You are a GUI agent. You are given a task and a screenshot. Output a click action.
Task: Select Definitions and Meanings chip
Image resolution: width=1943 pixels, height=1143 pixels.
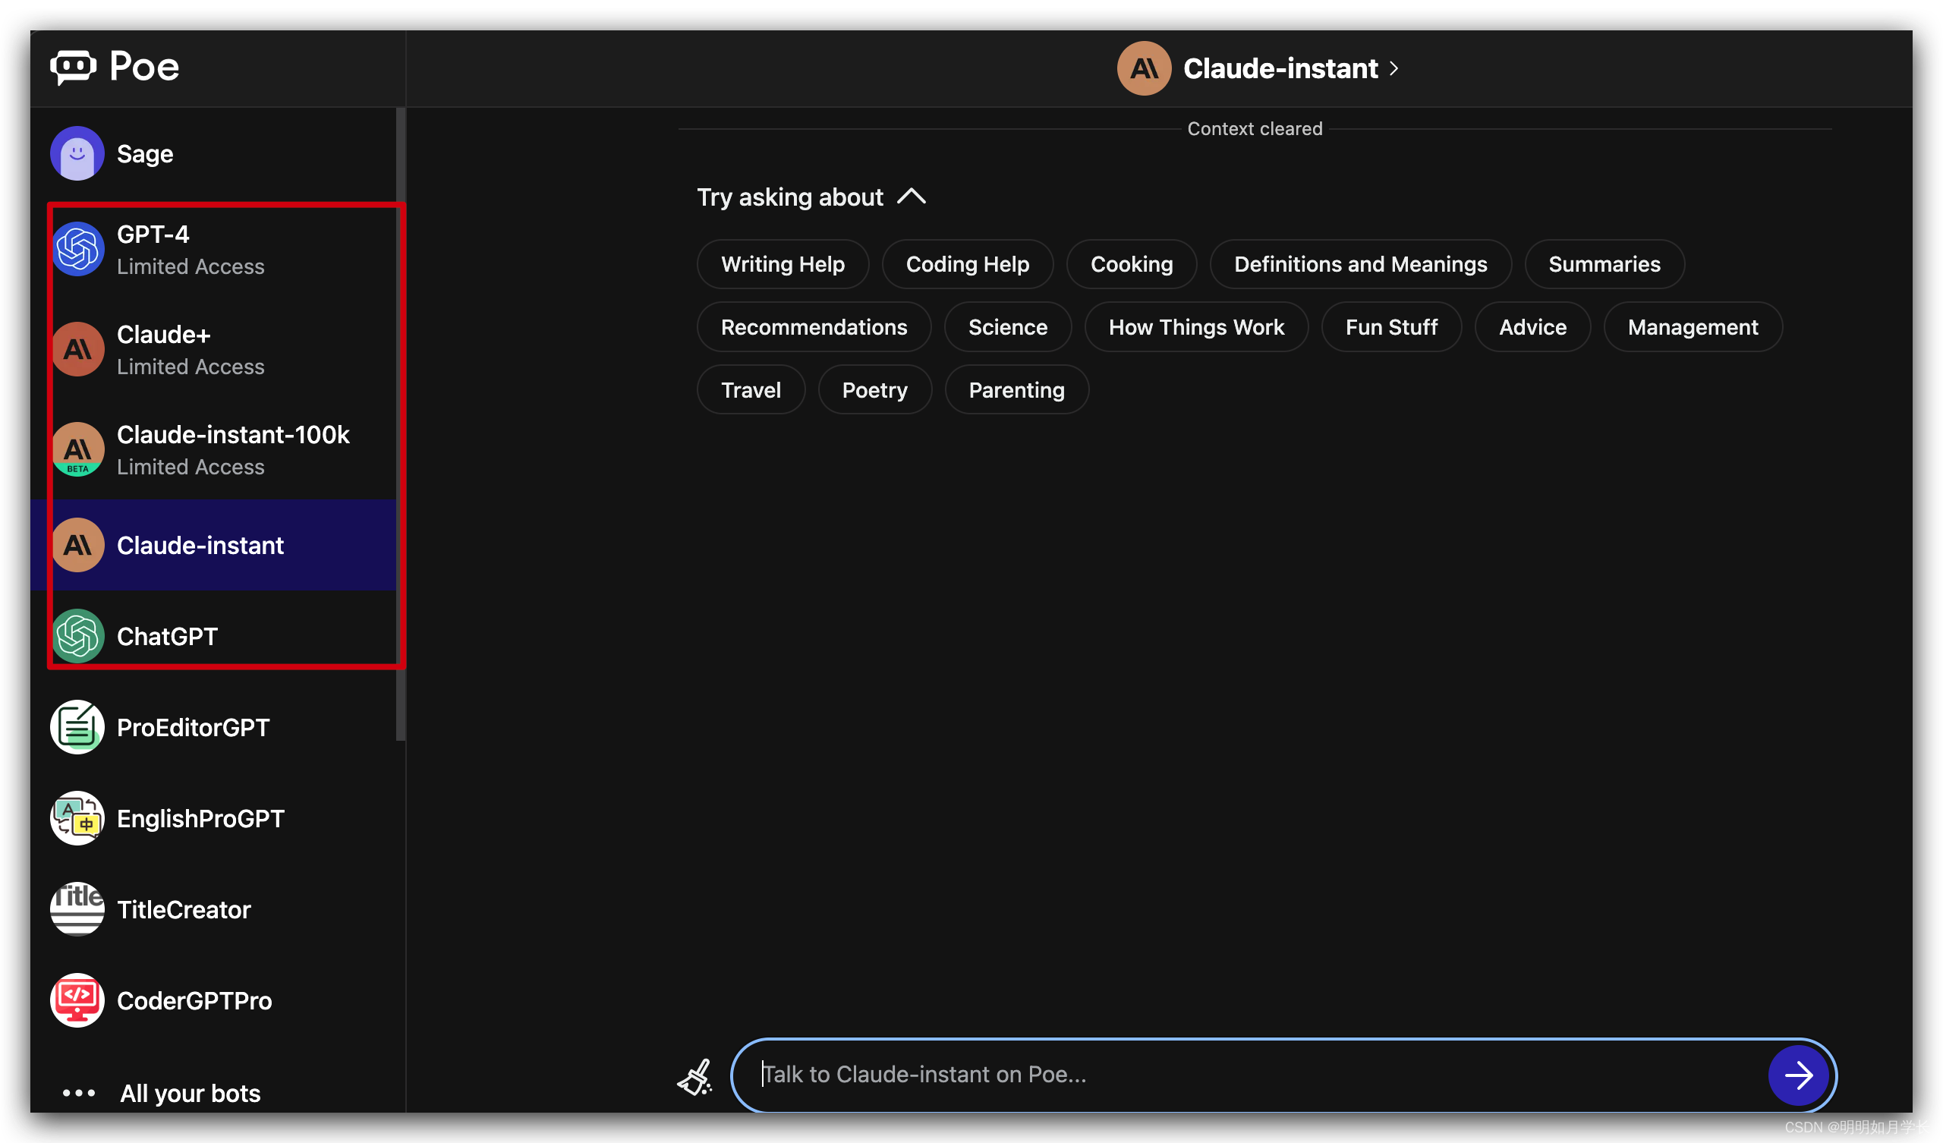click(x=1360, y=264)
